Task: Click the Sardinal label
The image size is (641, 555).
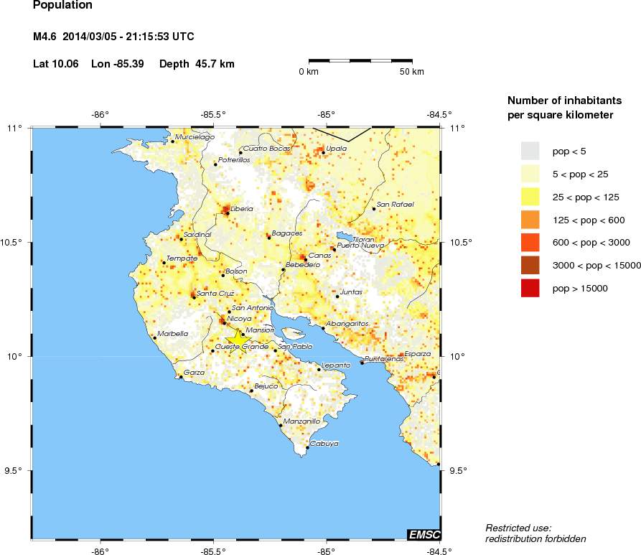Action: click(x=197, y=234)
